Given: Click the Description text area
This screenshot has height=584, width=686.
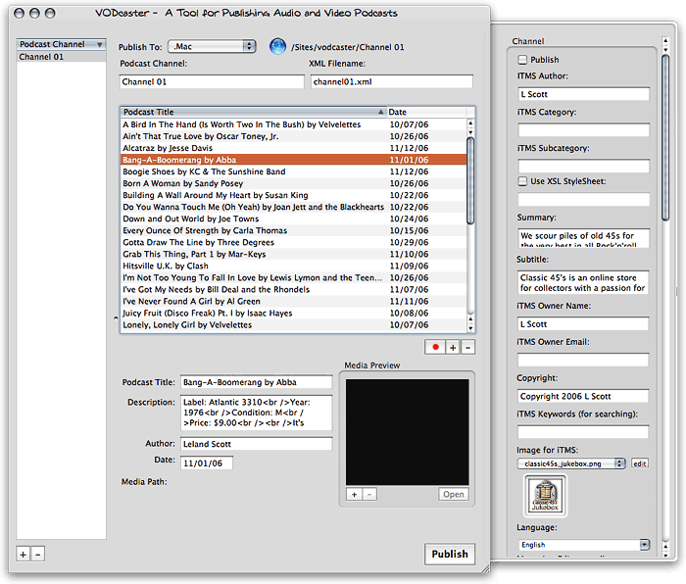Looking at the screenshot, I should tap(257, 413).
